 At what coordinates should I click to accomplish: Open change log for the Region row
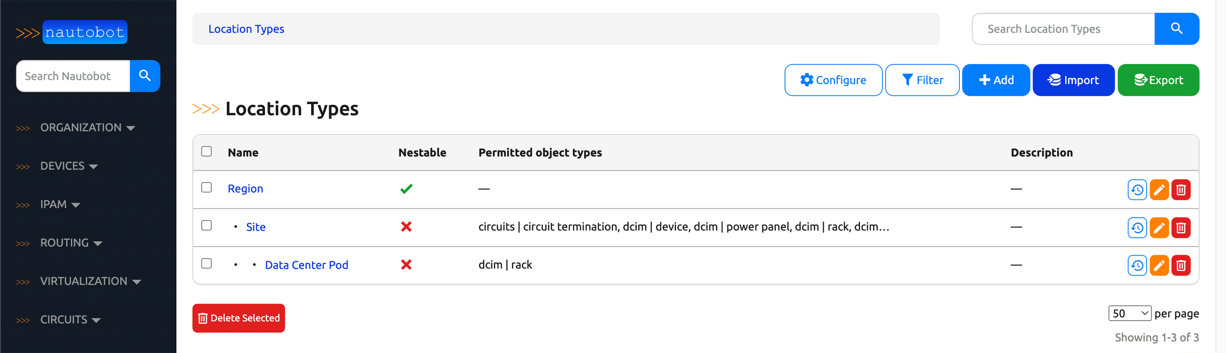pos(1137,189)
